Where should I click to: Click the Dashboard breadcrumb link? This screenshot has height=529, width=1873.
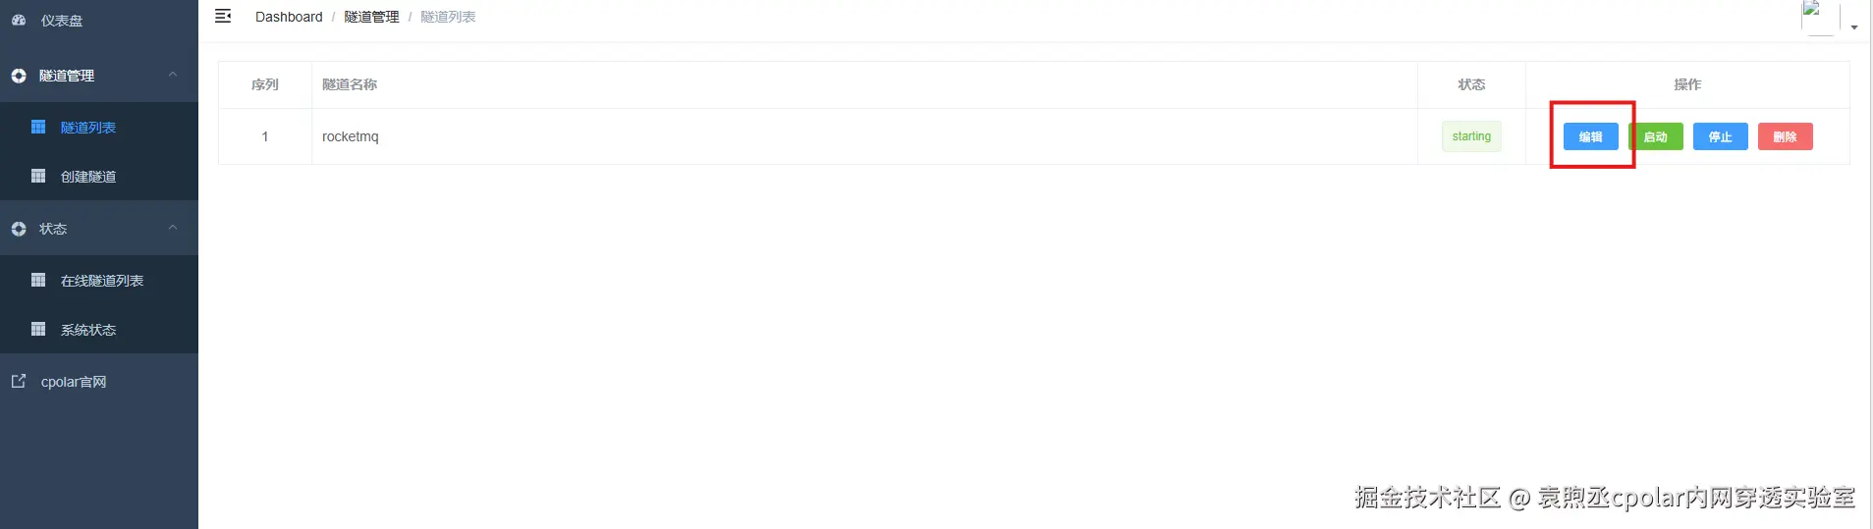289,17
